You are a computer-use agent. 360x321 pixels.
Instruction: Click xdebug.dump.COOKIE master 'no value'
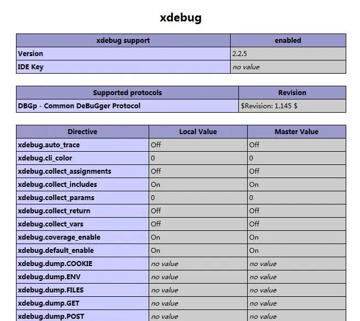[297, 264]
